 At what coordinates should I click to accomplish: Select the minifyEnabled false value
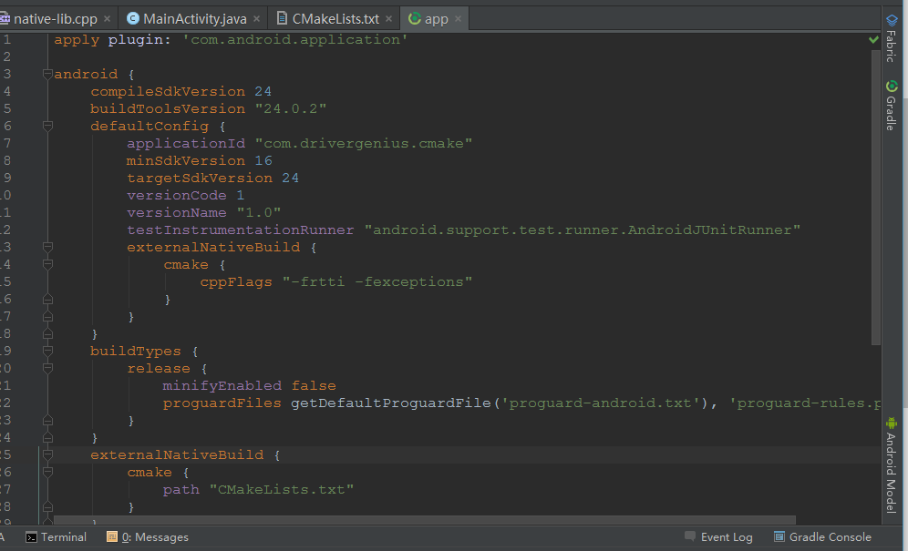[314, 385]
